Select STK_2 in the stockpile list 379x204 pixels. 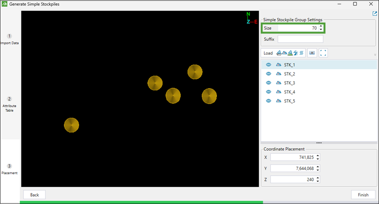tap(319, 74)
